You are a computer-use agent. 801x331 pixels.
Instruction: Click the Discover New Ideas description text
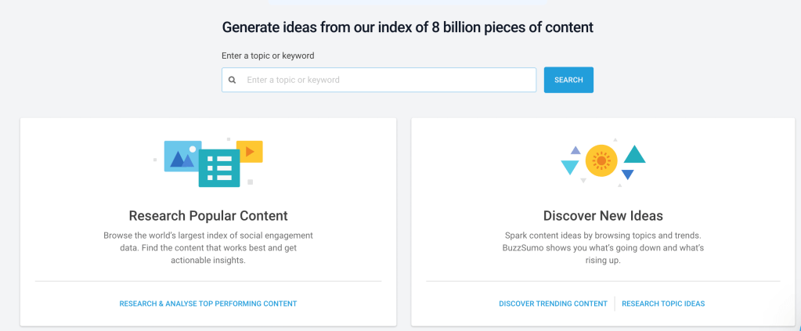tap(603, 247)
